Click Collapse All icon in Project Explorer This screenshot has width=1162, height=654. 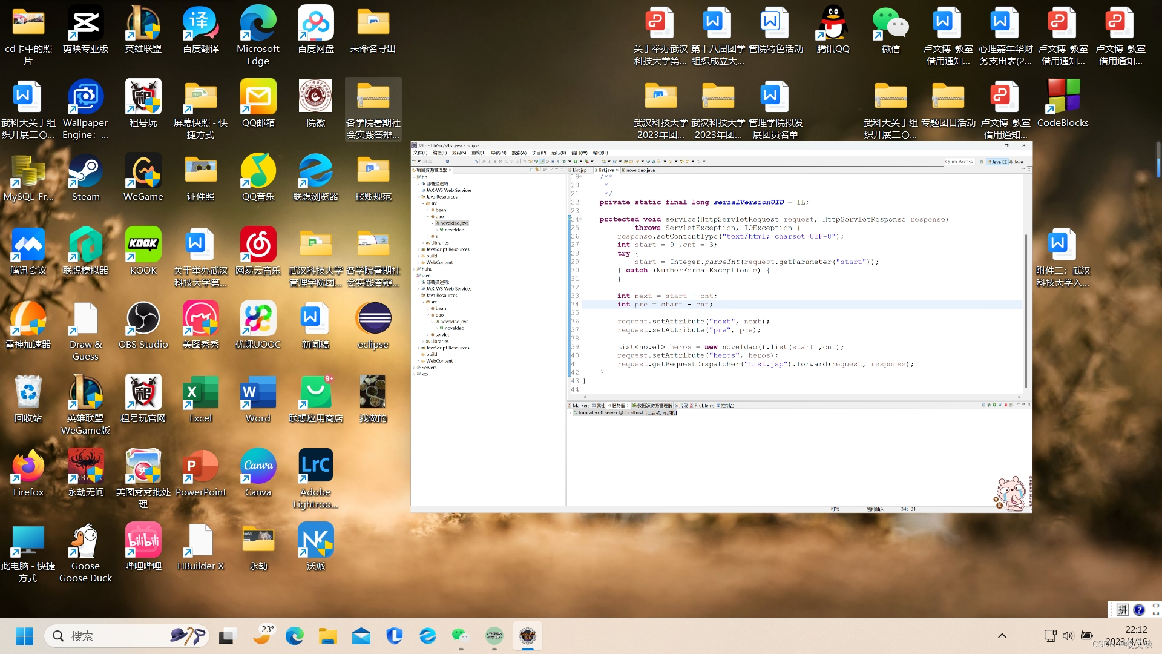(531, 170)
